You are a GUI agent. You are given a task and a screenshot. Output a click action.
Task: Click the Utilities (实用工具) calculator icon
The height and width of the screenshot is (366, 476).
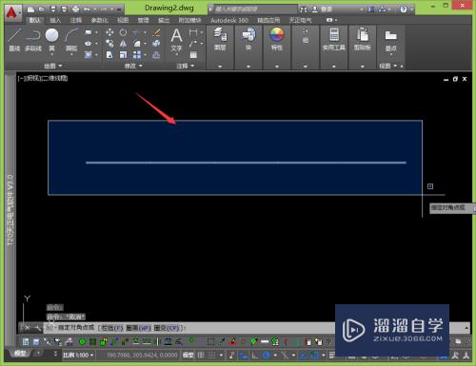click(x=334, y=39)
